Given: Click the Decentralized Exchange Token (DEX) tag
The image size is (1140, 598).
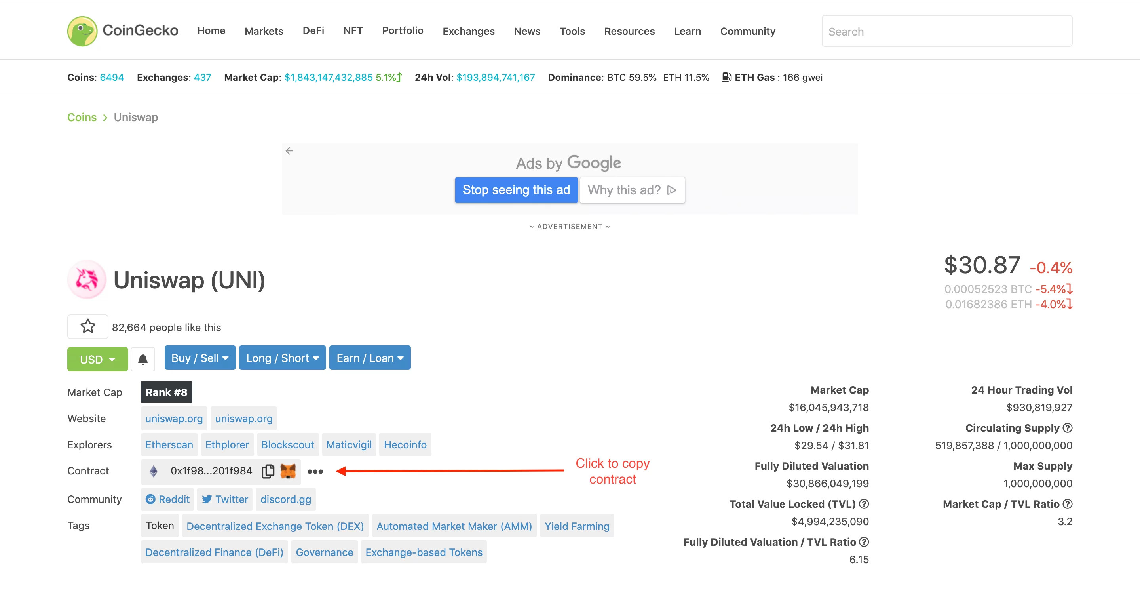Looking at the screenshot, I should click(x=275, y=526).
